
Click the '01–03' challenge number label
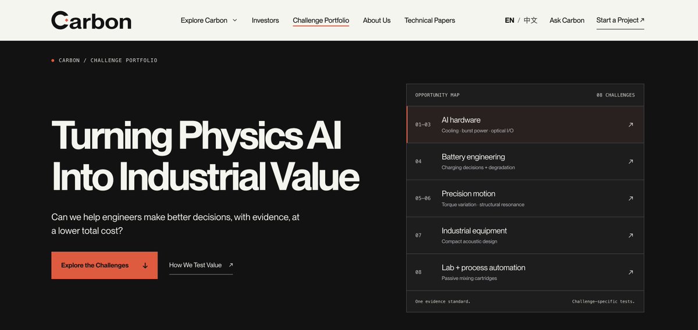[x=423, y=125]
